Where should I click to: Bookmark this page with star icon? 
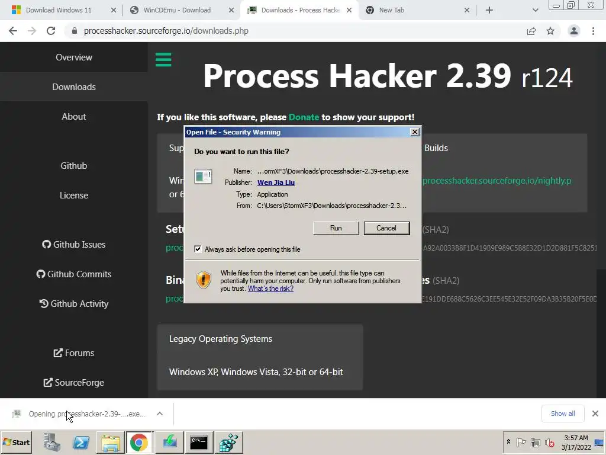click(x=550, y=31)
